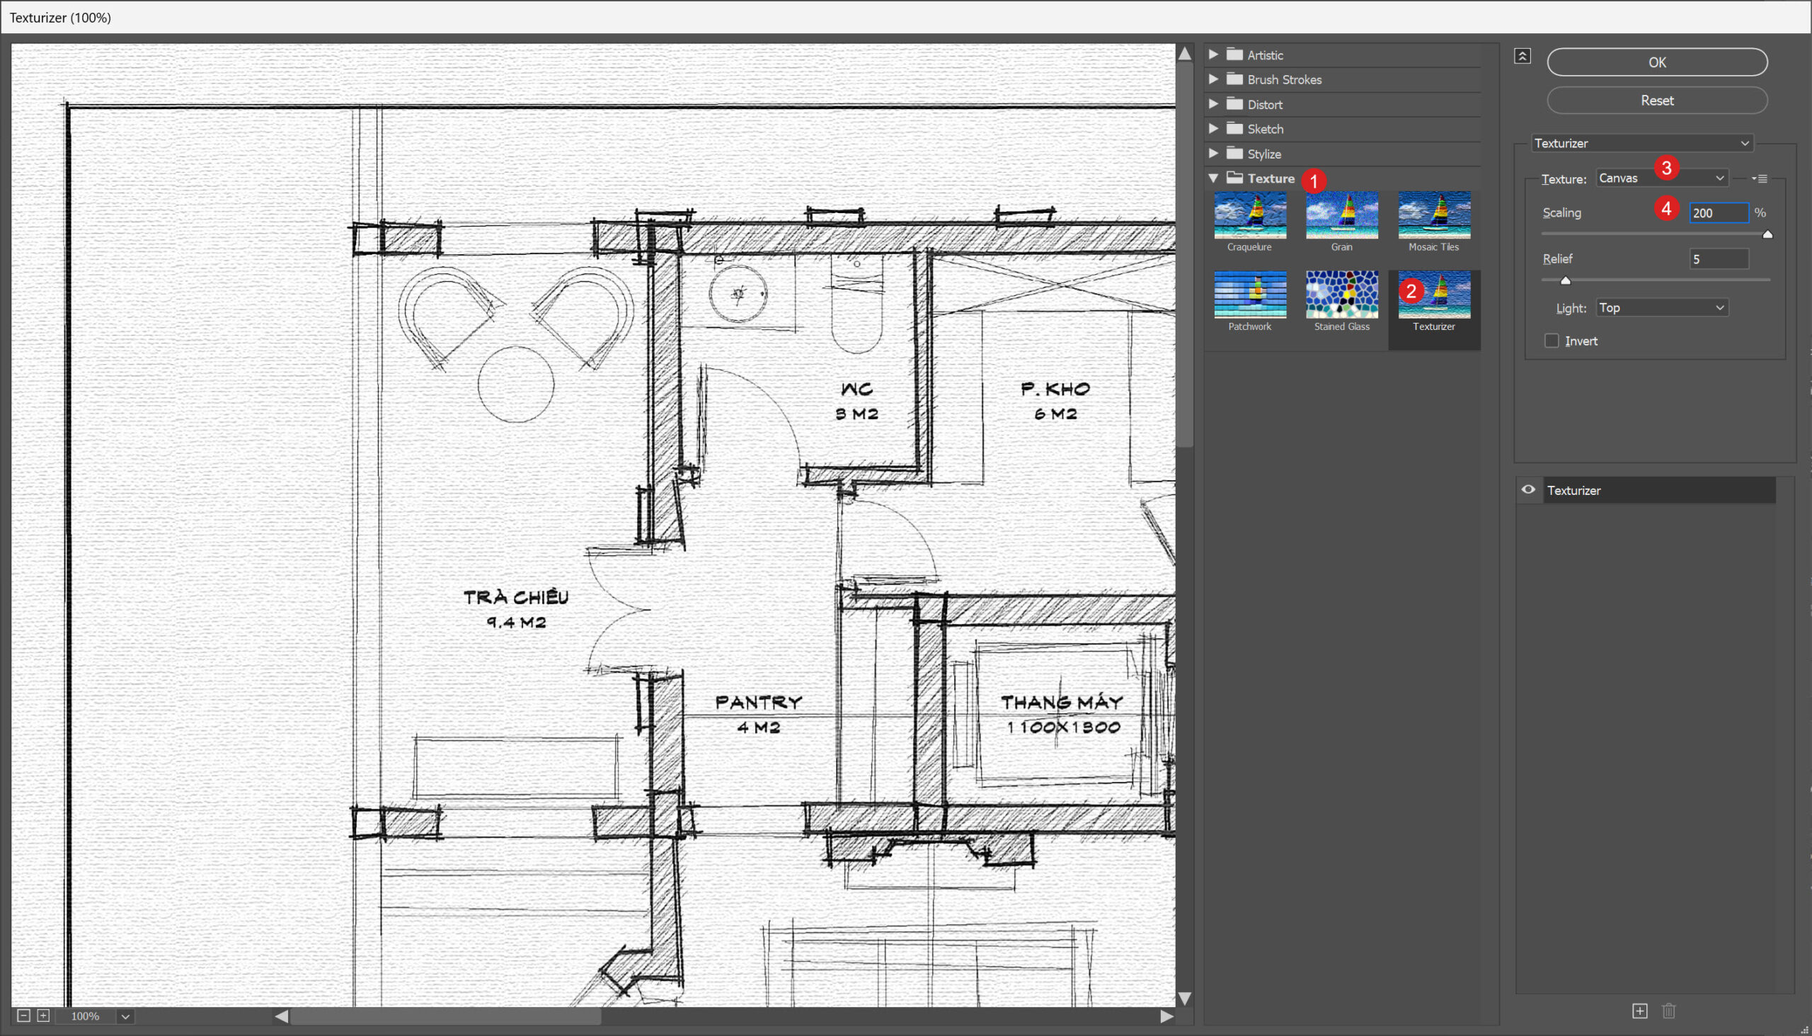Screen dimensions: 1812x1036
Task: Choose the Mosaic Tiles filter thumbnail
Action: click(x=1433, y=215)
